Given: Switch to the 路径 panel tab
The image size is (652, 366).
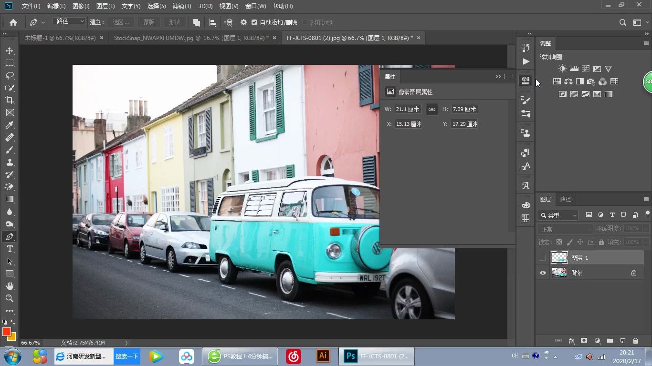Looking at the screenshot, I should [566, 199].
